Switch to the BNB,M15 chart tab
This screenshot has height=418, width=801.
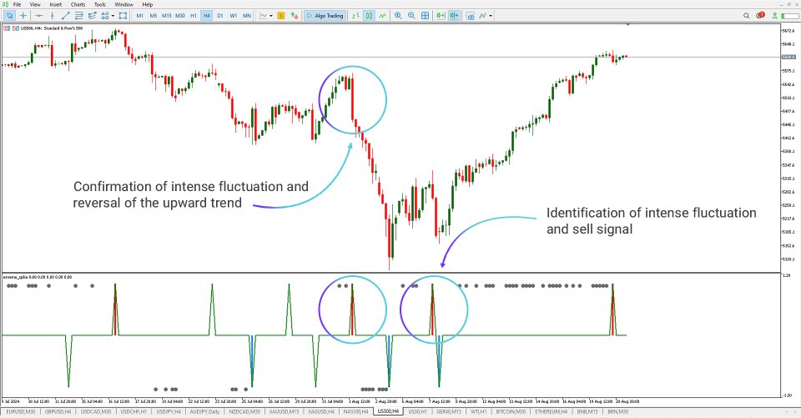587,411
